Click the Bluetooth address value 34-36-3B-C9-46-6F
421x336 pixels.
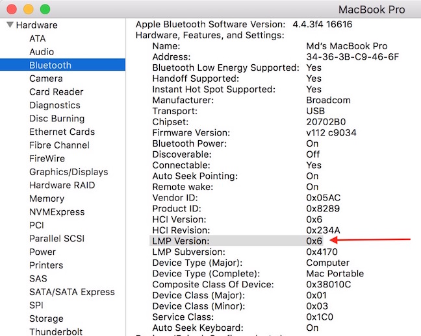coord(352,57)
